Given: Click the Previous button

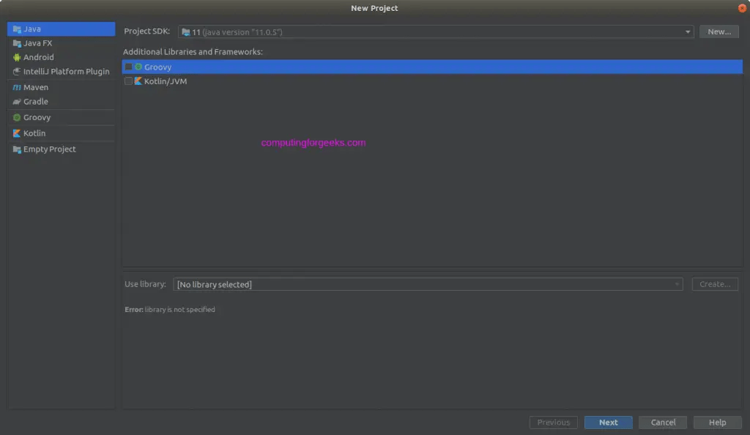Looking at the screenshot, I should (x=554, y=423).
